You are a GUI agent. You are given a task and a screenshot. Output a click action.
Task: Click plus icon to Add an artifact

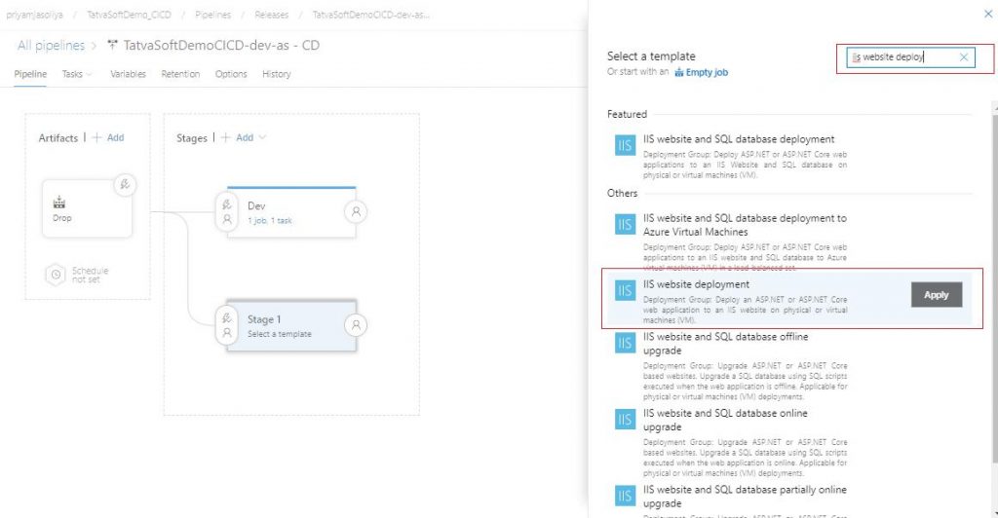(96, 137)
